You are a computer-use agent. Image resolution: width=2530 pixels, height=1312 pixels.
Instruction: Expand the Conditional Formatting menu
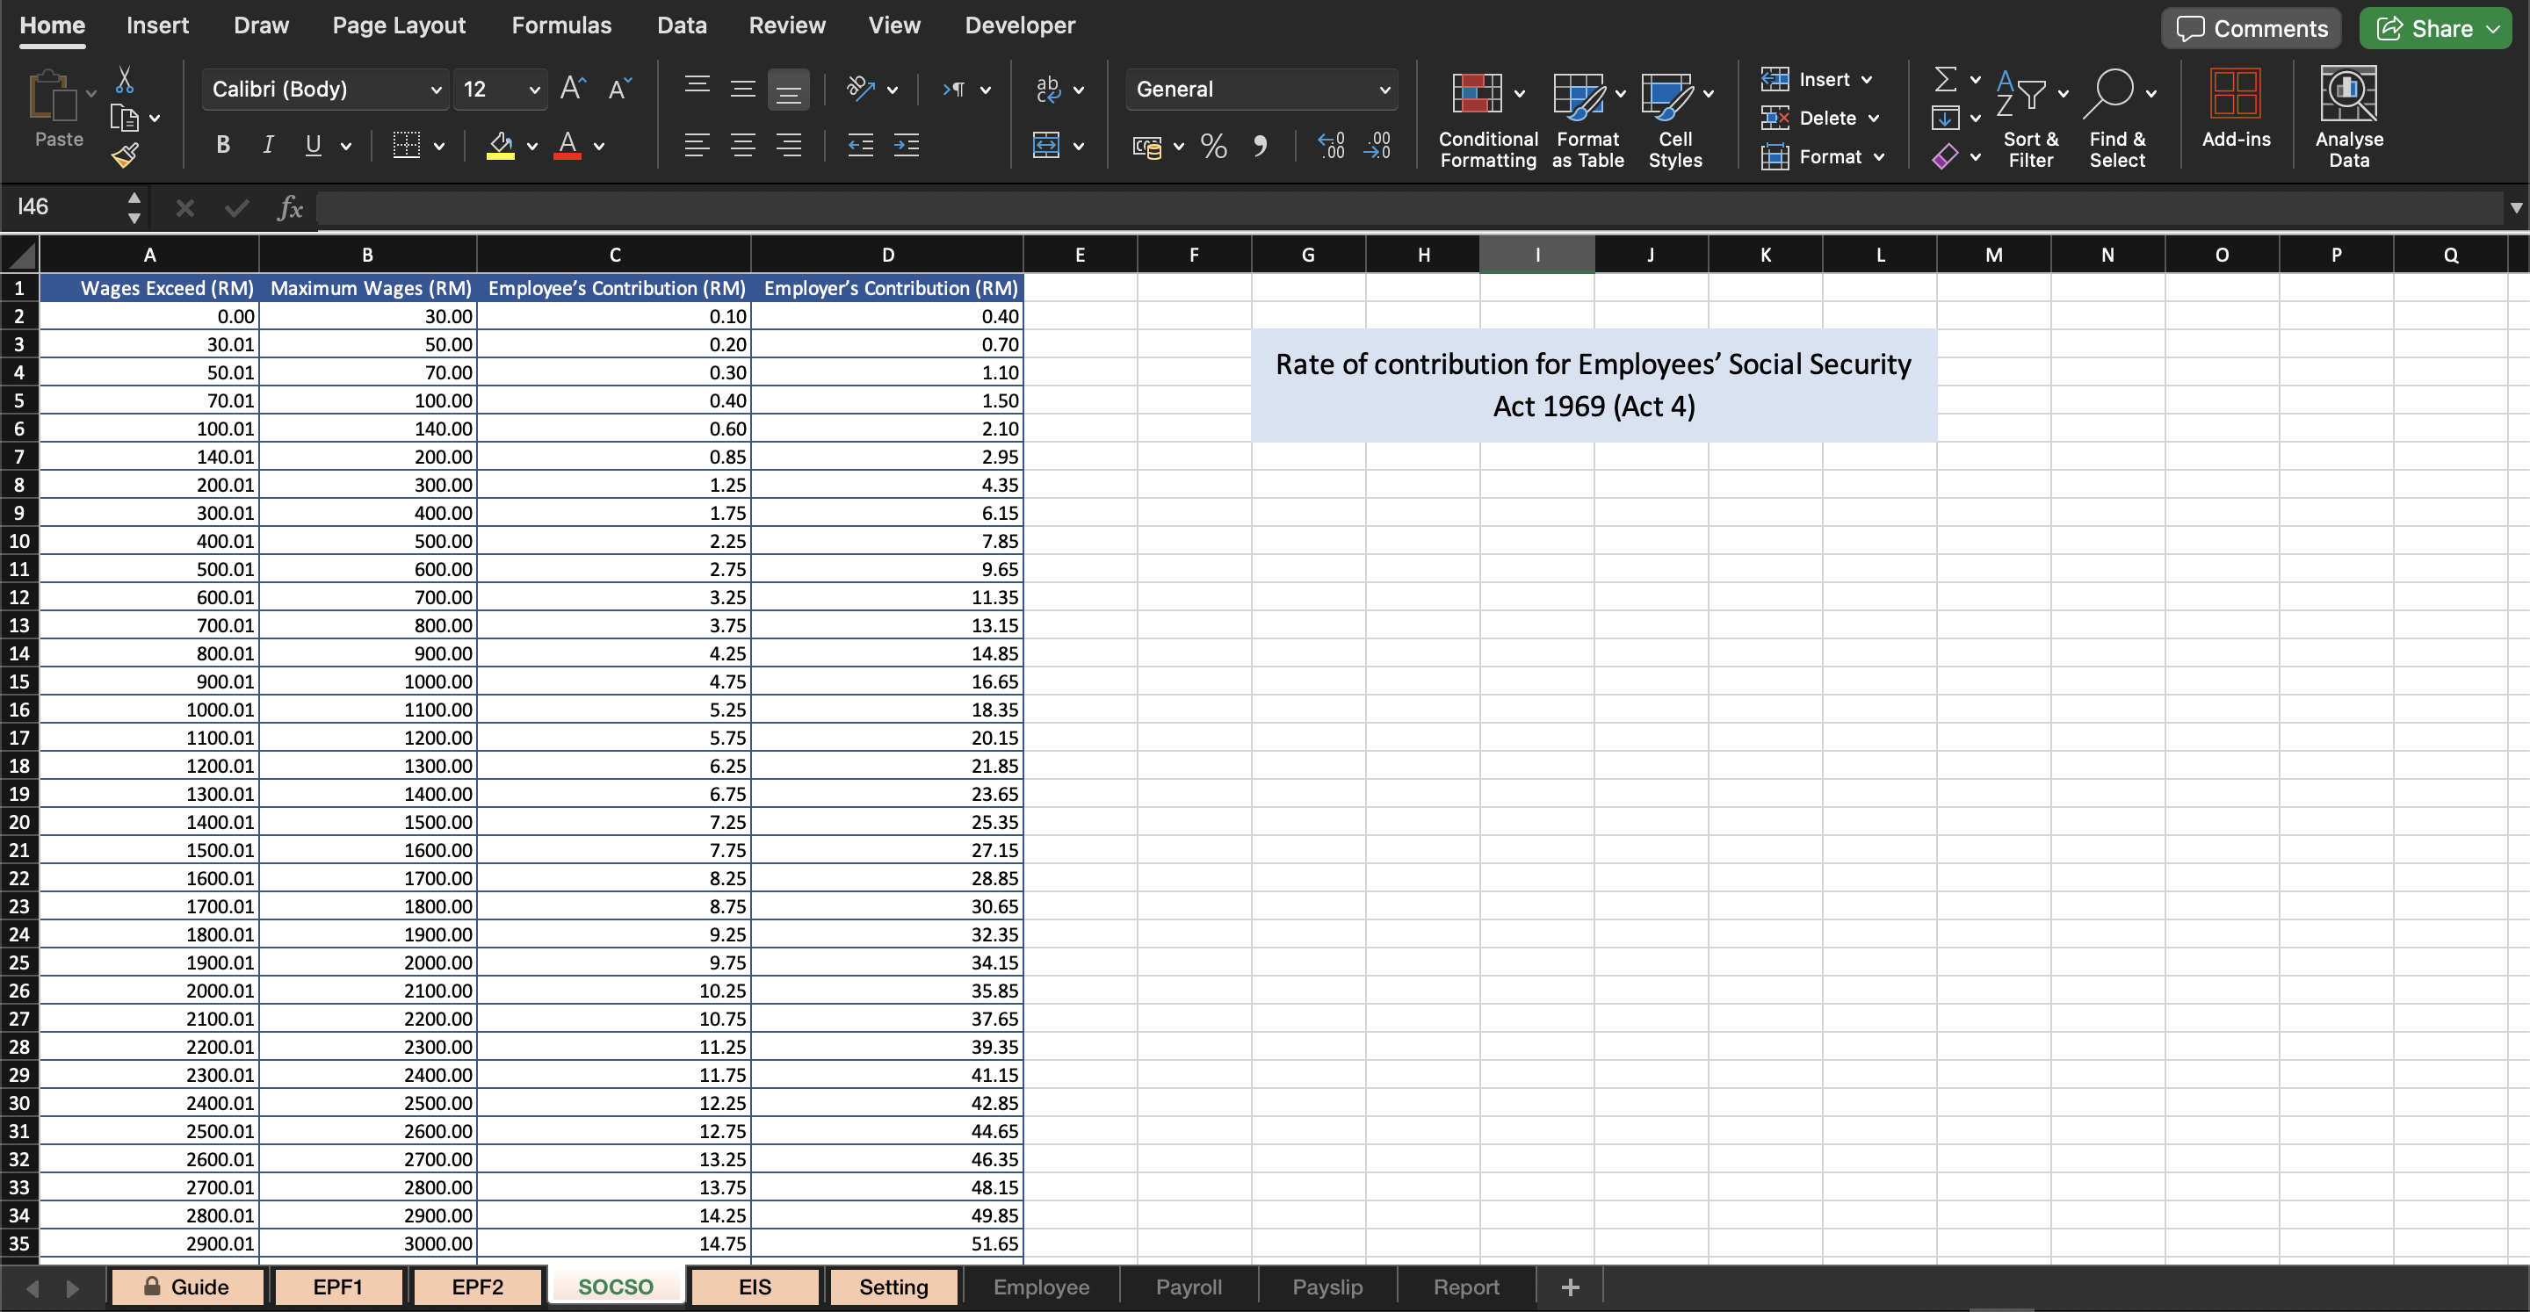[1520, 93]
